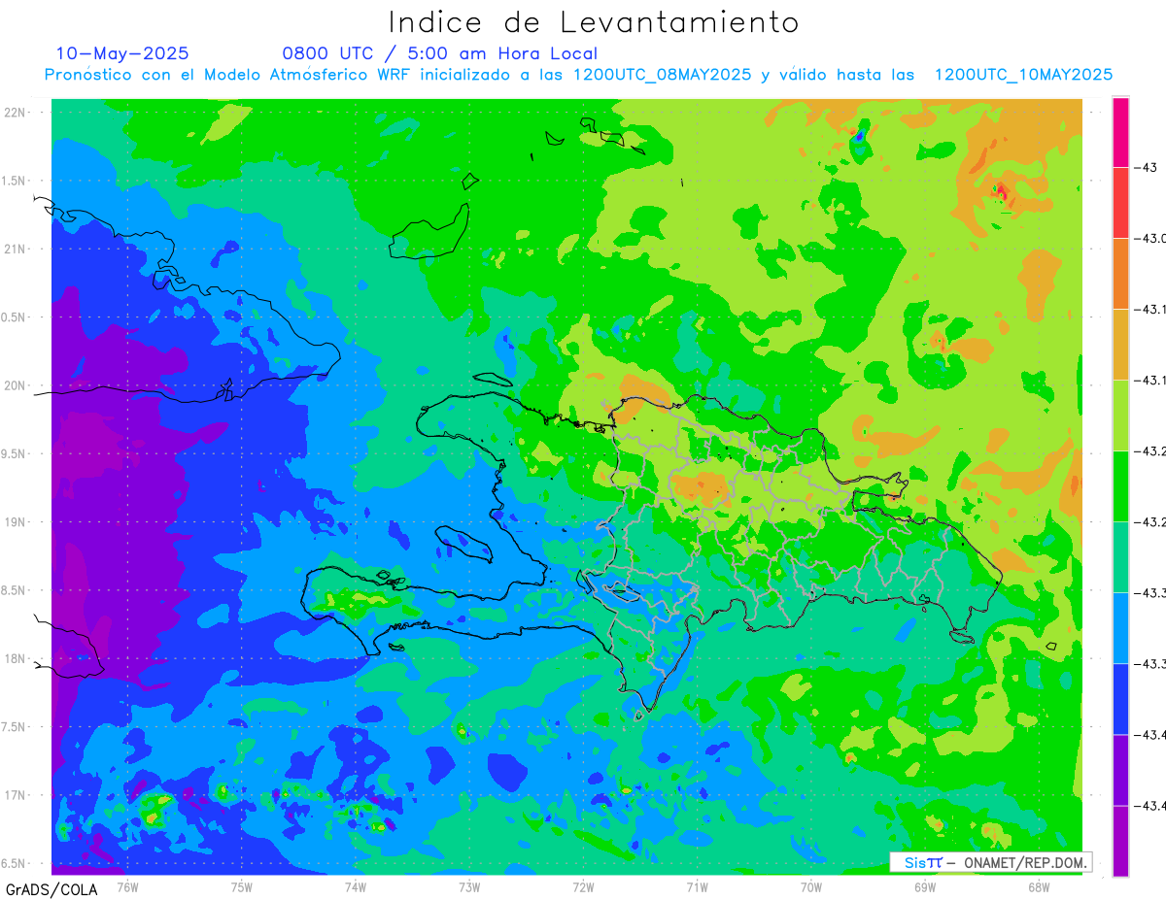Select the gold-yellow legend color band
This screenshot has width=1166, height=900.
pyautogui.click(x=1120, y=345)
